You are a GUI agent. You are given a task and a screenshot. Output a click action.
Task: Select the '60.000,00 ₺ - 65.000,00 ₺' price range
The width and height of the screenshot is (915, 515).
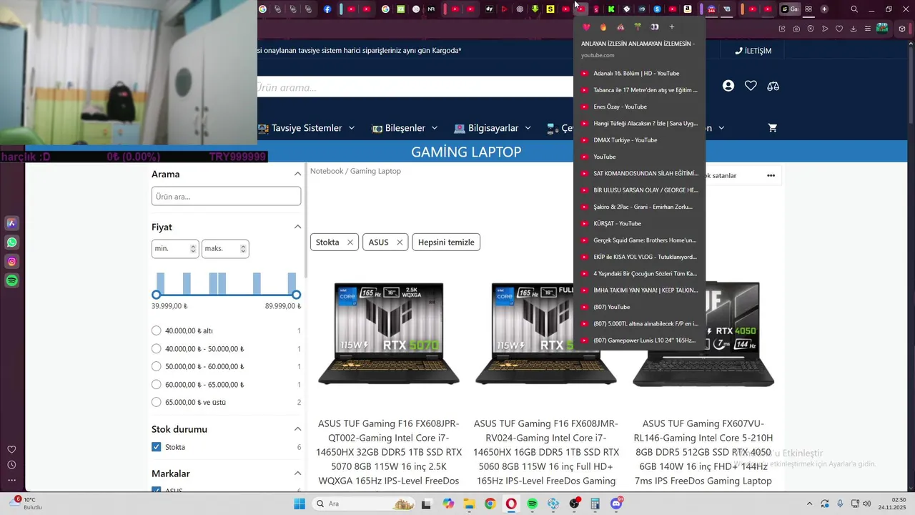157,384
